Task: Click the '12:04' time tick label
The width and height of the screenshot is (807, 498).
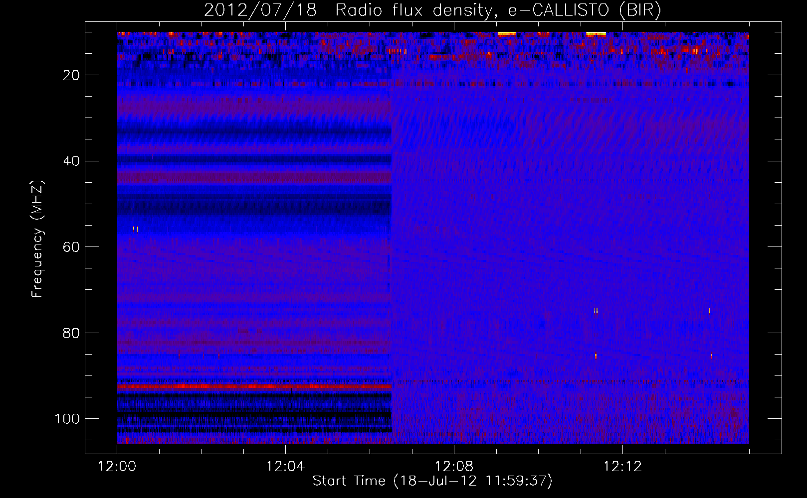Action: pos(285,467)
